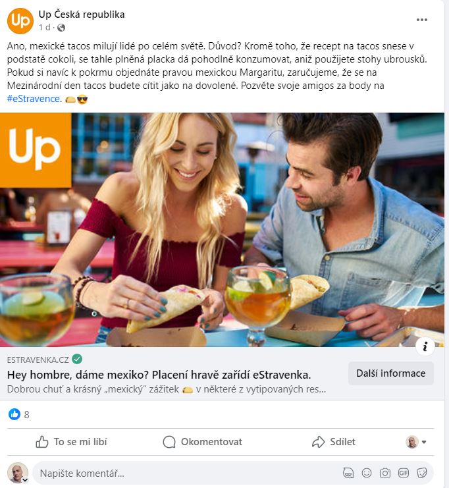The image size is (449, 488).
Task: Click the Sdílet share button
Action: click(x=334, y=442)
